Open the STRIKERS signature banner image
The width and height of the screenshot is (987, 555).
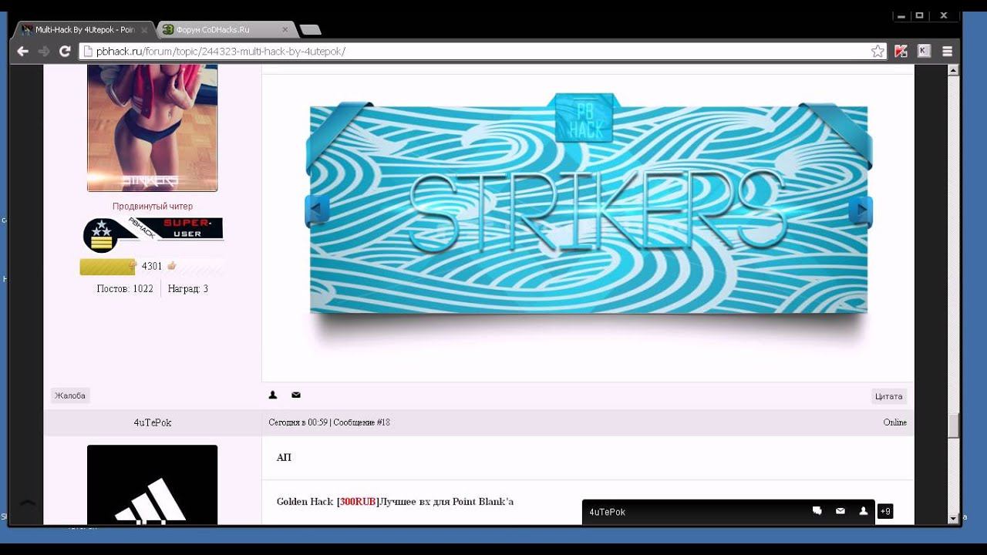coord(588,208)
